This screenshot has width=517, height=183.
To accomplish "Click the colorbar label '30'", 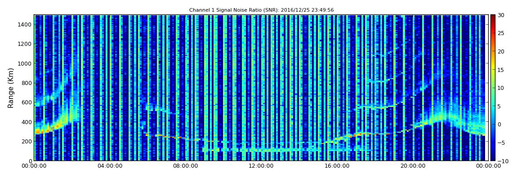I will point(501,15).
